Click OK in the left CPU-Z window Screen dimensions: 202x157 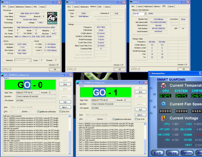pyautogui.click(x=55, y=69)
